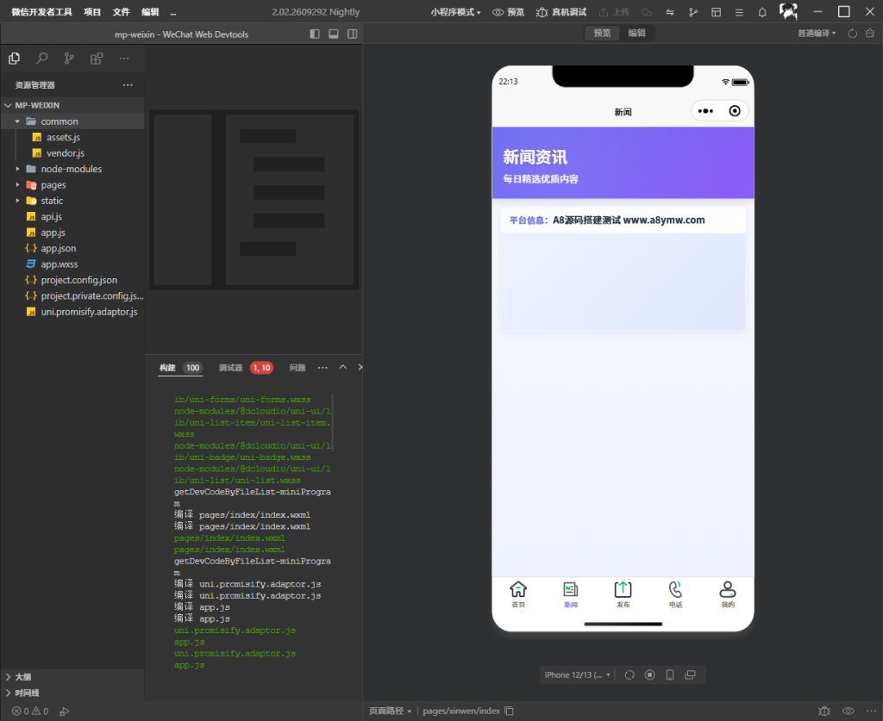Click the switch arrows icon in the top toolbar

[x=669, y=12]
